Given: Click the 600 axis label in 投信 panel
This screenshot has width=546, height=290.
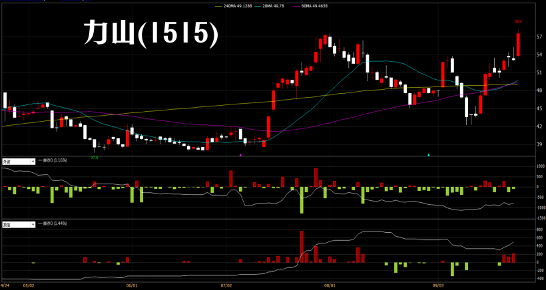Looking at the screenshot, I should (539, 238).
